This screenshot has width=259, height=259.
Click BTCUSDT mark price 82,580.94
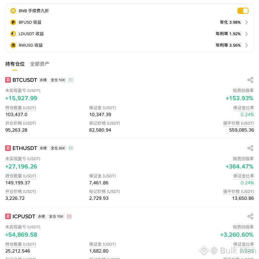(100, 130)
